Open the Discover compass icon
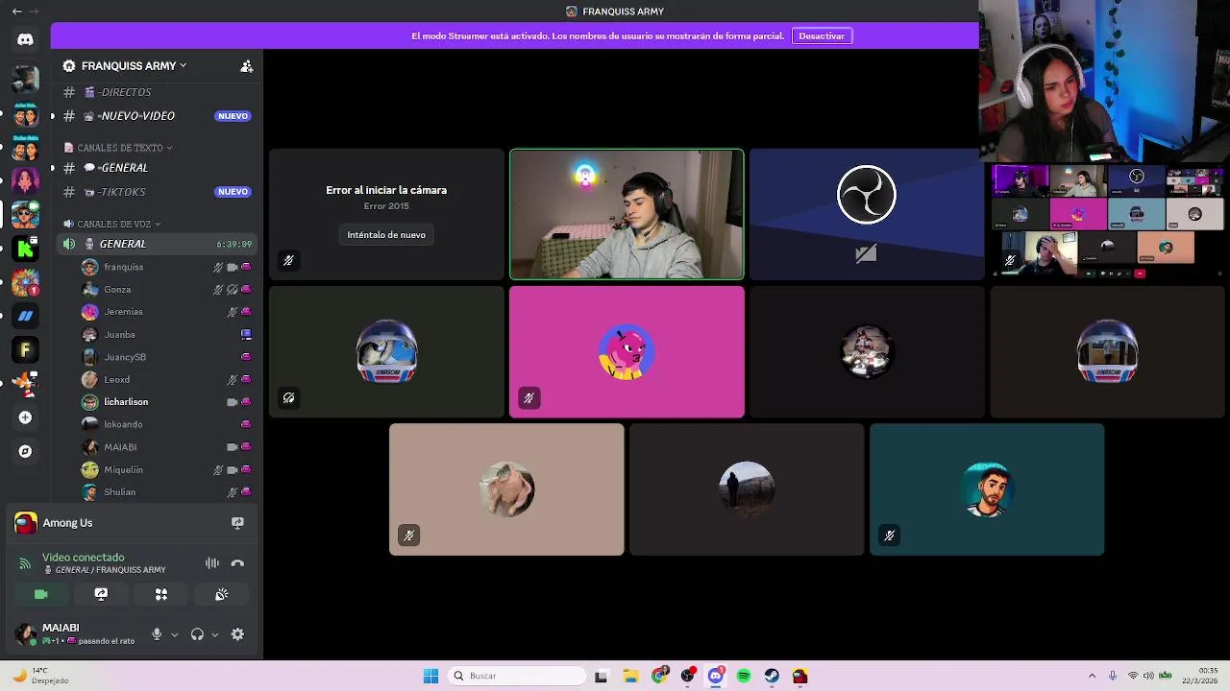 (25, 451)
